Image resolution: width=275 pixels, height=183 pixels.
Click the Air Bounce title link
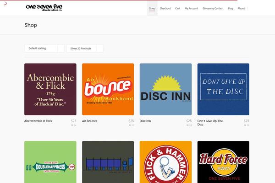pyautogui.click(x=90, y=121)
